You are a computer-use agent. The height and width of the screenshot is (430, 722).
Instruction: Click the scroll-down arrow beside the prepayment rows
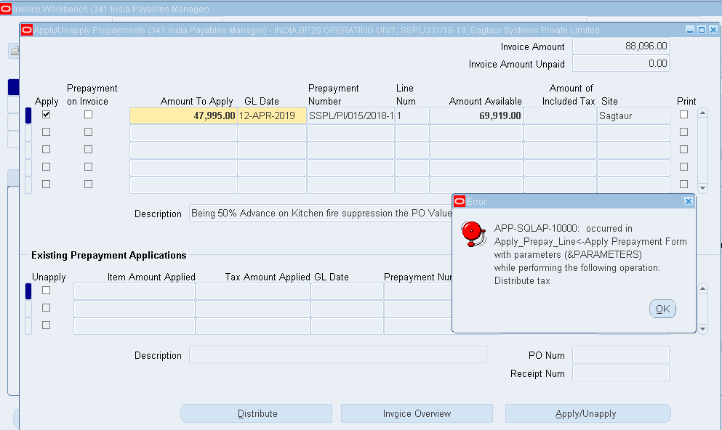tap(702, 187)
